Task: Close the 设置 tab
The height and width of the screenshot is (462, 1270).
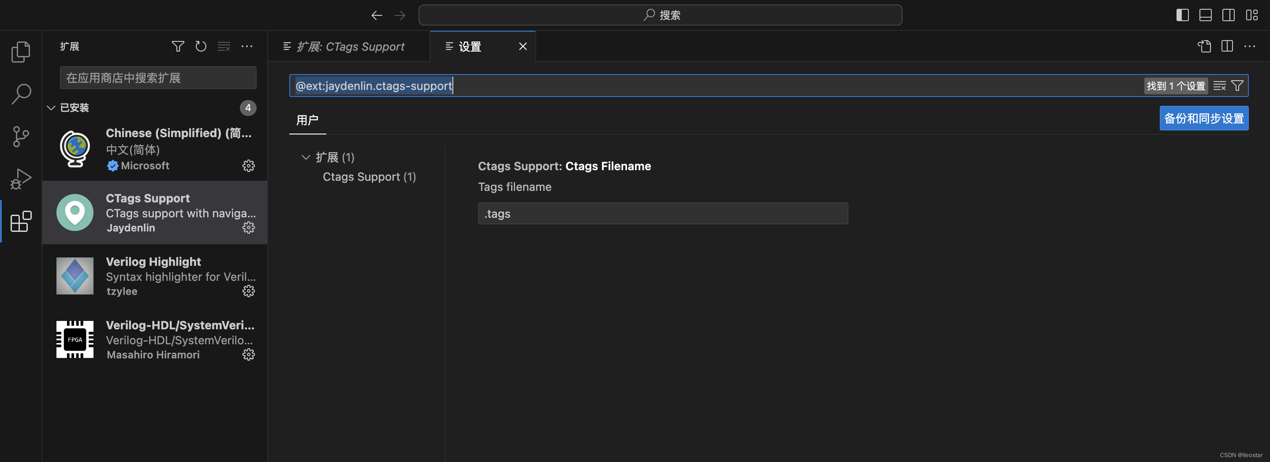Action: pos(523,46)
